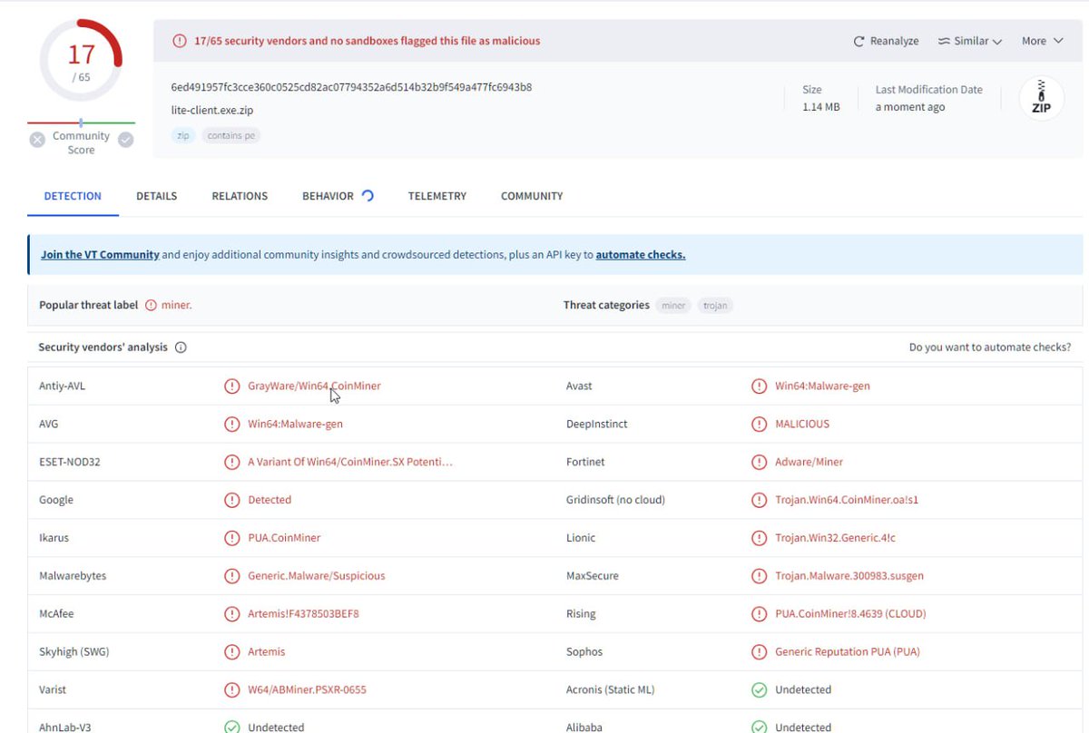Viewport: 1089px width, 733px height.
Task: Select the Detection tab
Action: [x=73, y=196]
